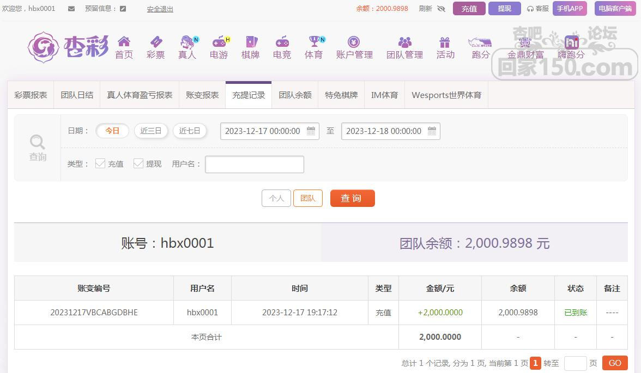Open the 团队余额 tab
Viewport: 641px width, 373px height.
295,95
